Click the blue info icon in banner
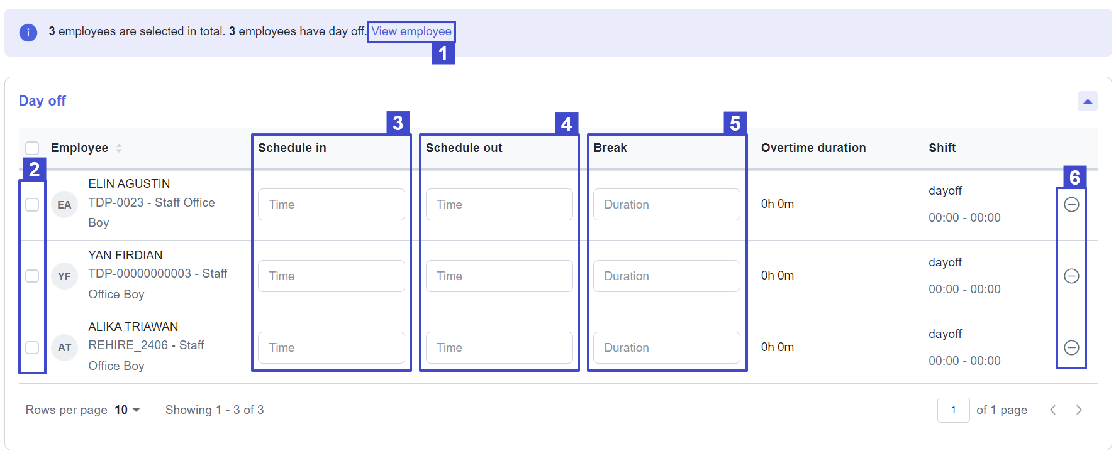Image resolution: width=1116 pixels, height=456 pixels. 28,32
